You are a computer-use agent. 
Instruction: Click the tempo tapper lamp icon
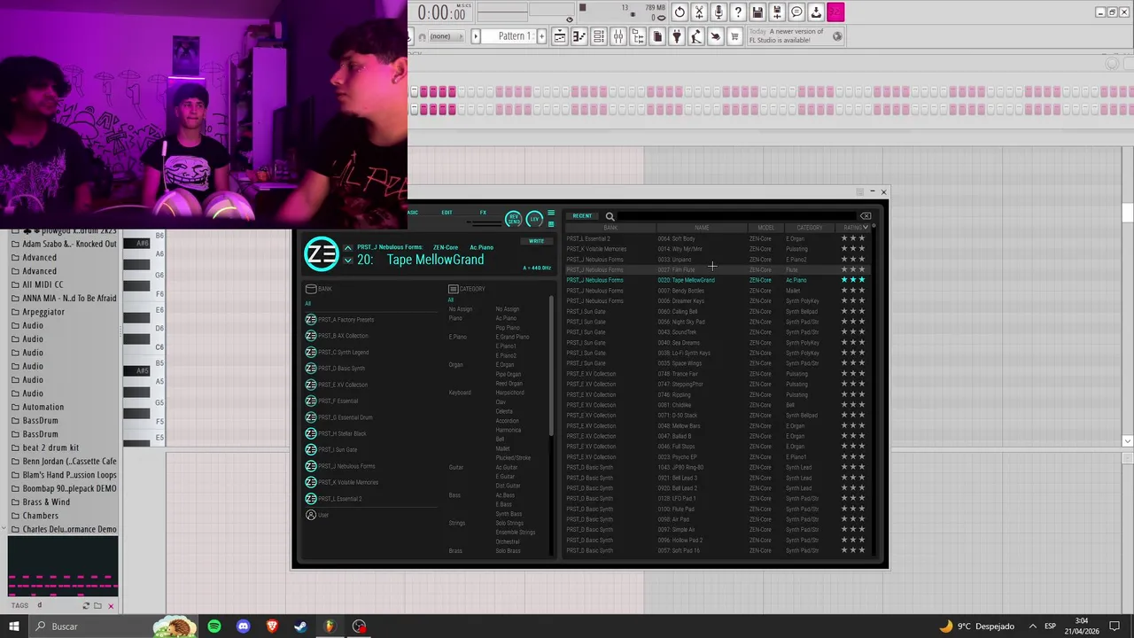coord(696,36)
